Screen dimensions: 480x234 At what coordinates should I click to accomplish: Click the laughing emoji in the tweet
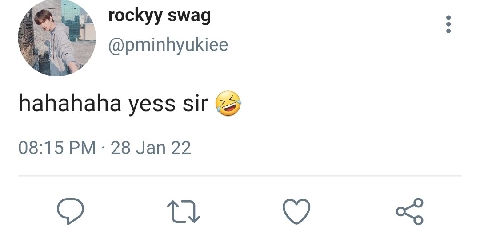228,103
